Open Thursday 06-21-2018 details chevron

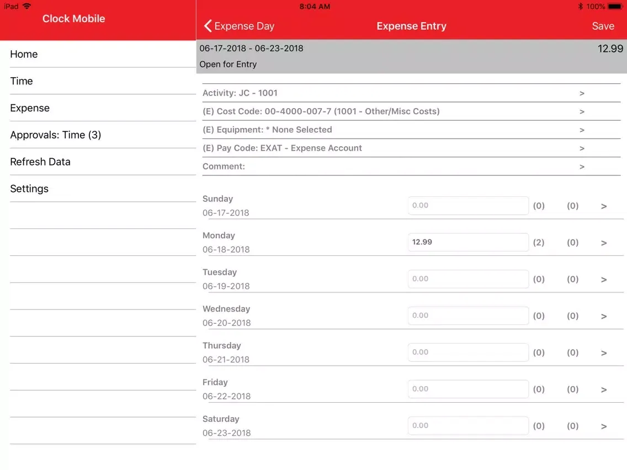click(x=604, y=353)
